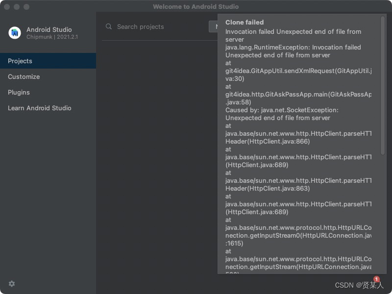
Task: Click the partially hidden New Project button
Action: point(213,26)
